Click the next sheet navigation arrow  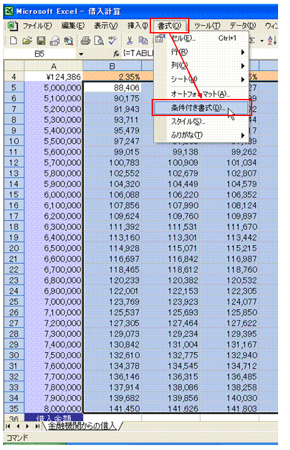pos(27,426)
